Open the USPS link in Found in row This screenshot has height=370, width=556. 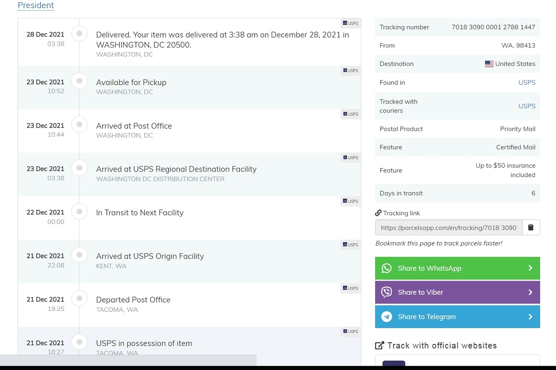(526, 83)
